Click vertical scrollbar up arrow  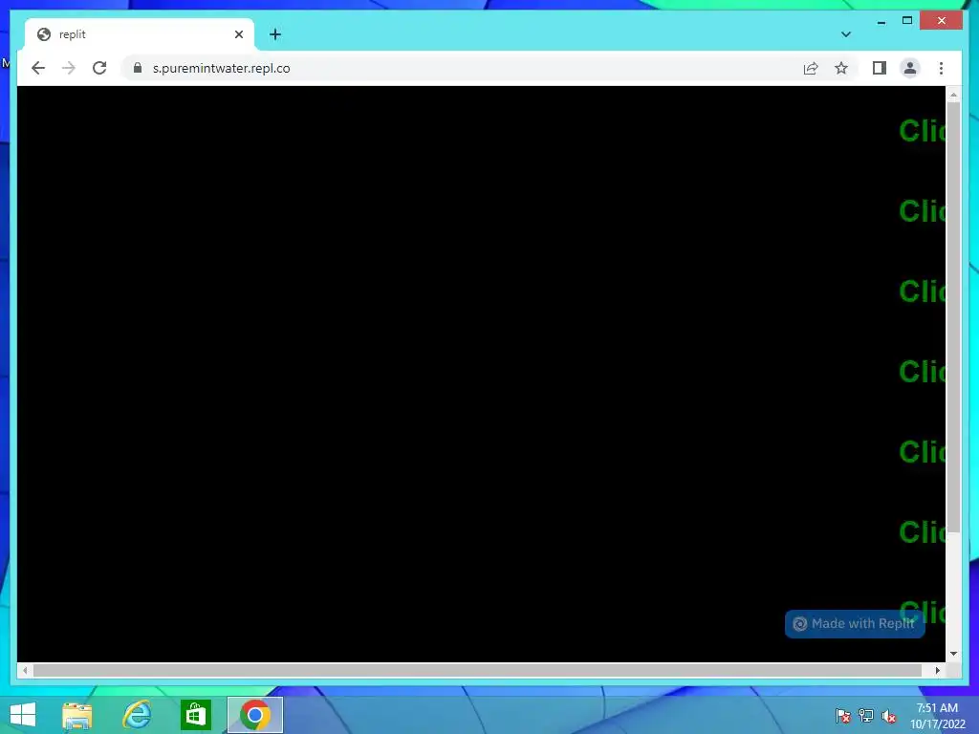click(x=953, y=95)
